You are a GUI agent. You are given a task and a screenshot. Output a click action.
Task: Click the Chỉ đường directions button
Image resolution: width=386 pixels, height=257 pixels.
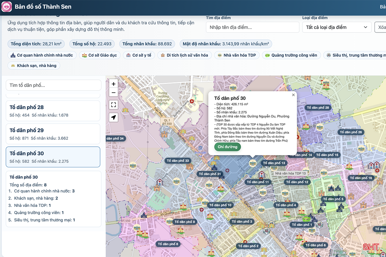tap(227, 147)
